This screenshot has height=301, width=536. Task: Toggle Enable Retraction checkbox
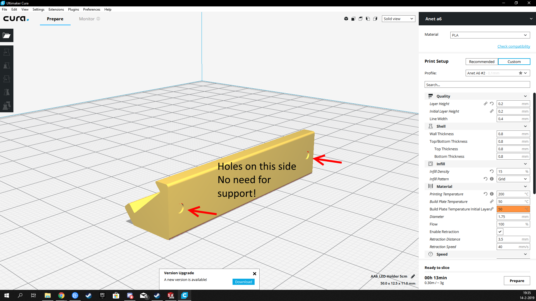click(x=500, y=232)
